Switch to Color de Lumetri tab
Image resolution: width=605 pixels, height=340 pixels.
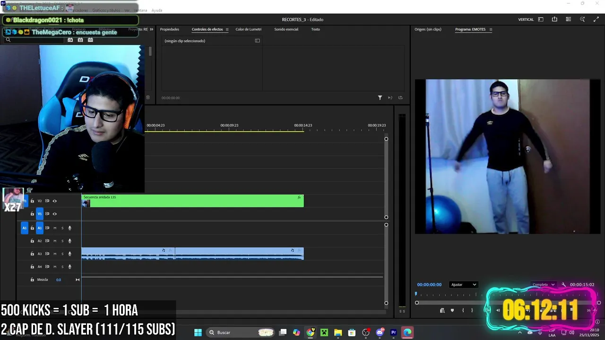(248, 29)
